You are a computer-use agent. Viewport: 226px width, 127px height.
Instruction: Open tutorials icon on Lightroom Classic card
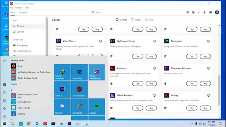click(111, 56)
